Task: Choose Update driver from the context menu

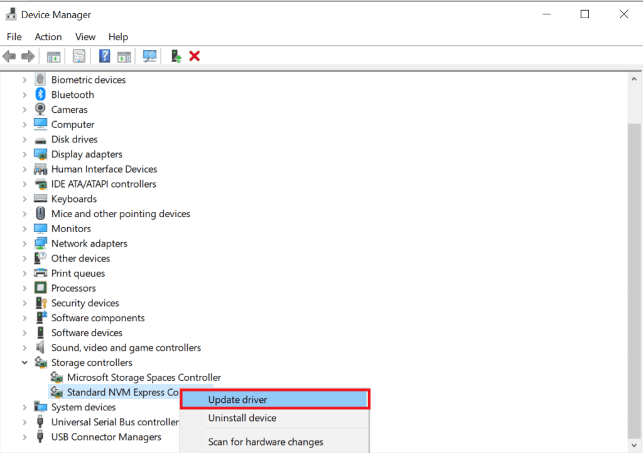Action: (x=237, y=400)
